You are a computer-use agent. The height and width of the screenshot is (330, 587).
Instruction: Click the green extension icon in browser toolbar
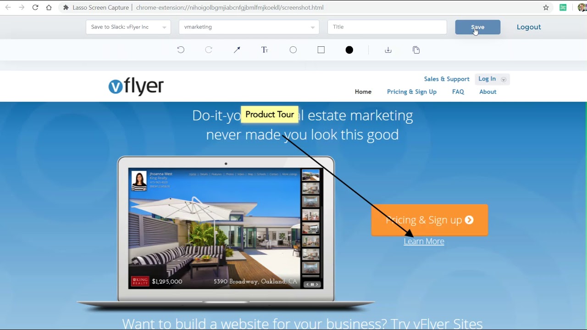[x=563, y=7]
